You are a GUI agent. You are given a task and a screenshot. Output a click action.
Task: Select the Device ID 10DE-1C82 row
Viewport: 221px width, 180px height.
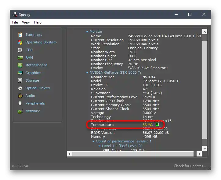[127, 85]
